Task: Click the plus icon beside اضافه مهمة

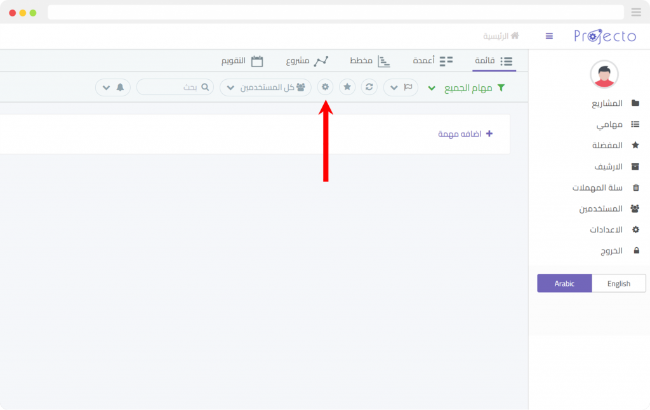Action: click(489, 134)
